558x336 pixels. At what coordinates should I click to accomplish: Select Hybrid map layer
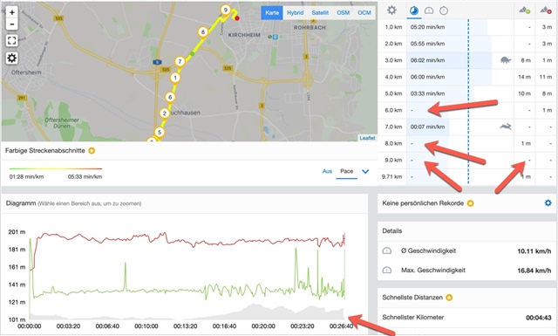[x=295, y=12]
